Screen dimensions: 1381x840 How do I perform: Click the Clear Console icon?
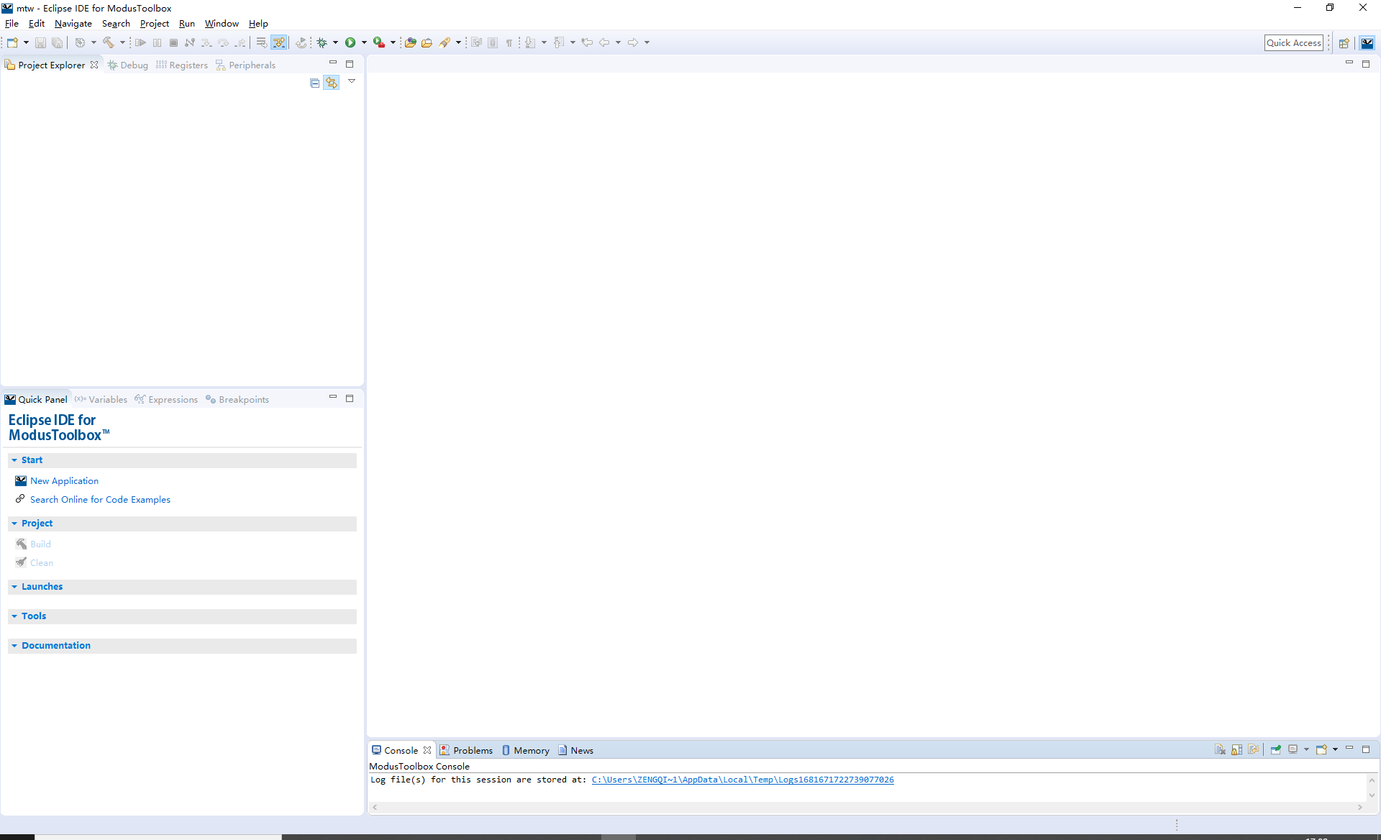(1220, 749)
